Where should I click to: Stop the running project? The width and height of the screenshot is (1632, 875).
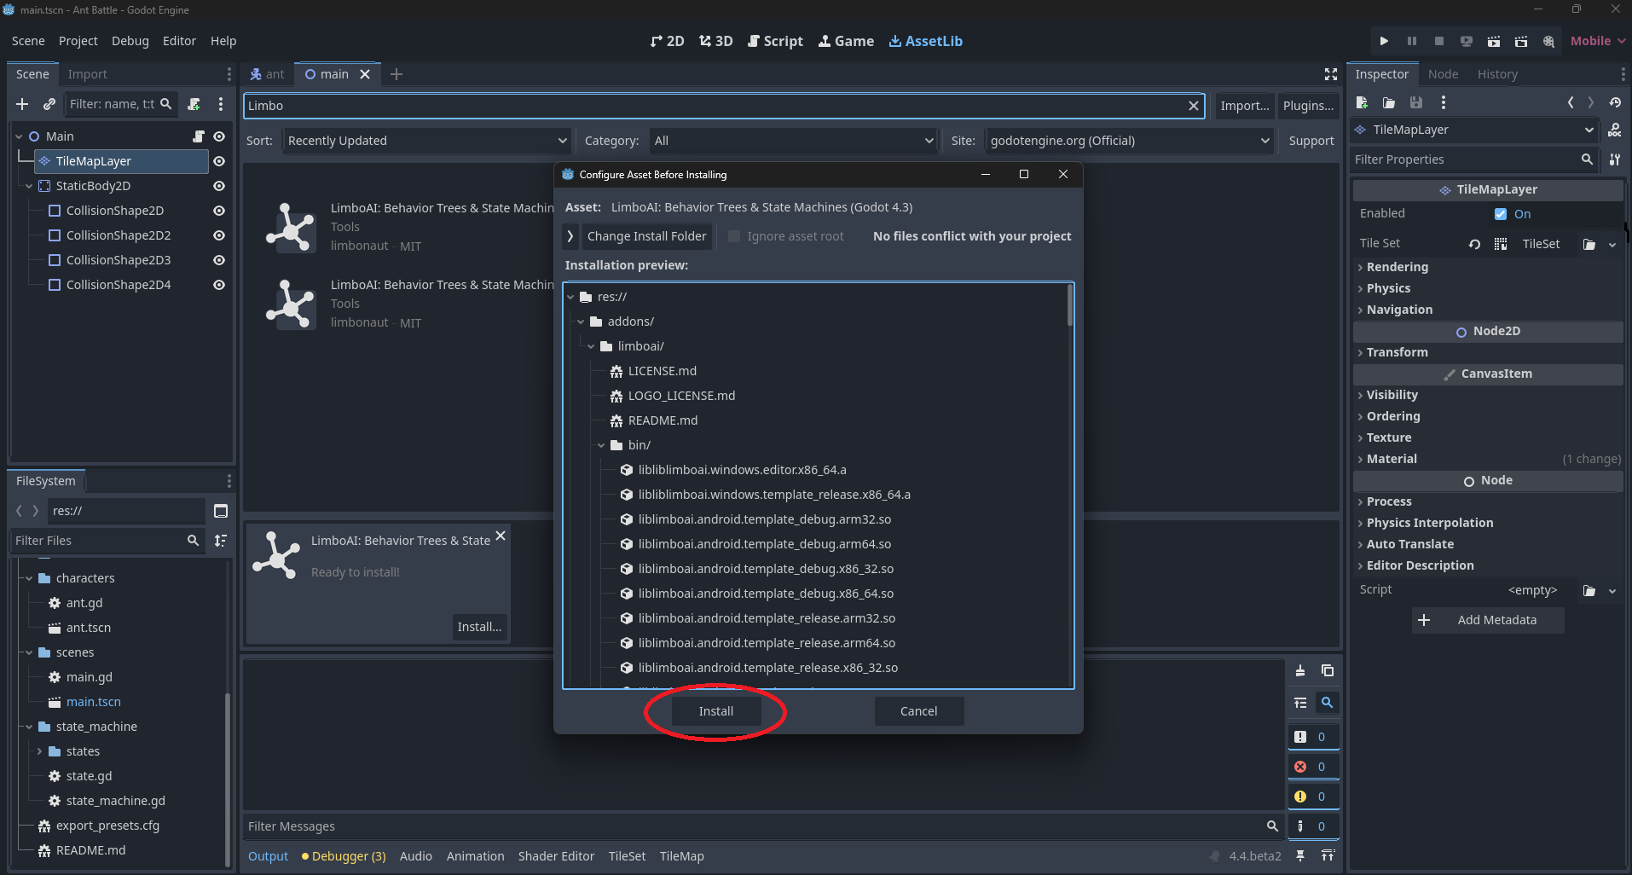pos(1439,41)
